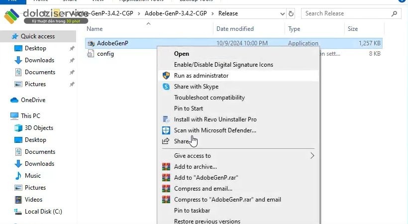This screenshot has width=408, height=224.
Task: Click WinRAR icon beside Add to archive
Action: [166, 166]
